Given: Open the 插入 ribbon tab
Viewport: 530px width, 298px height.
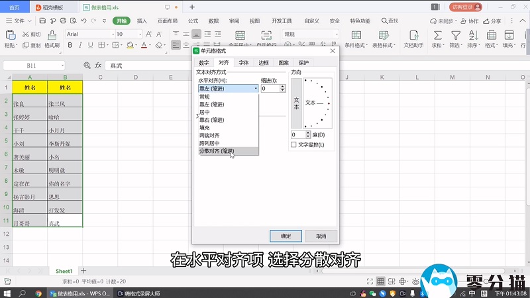Looking at the screenshot, I should coord(142,21).
